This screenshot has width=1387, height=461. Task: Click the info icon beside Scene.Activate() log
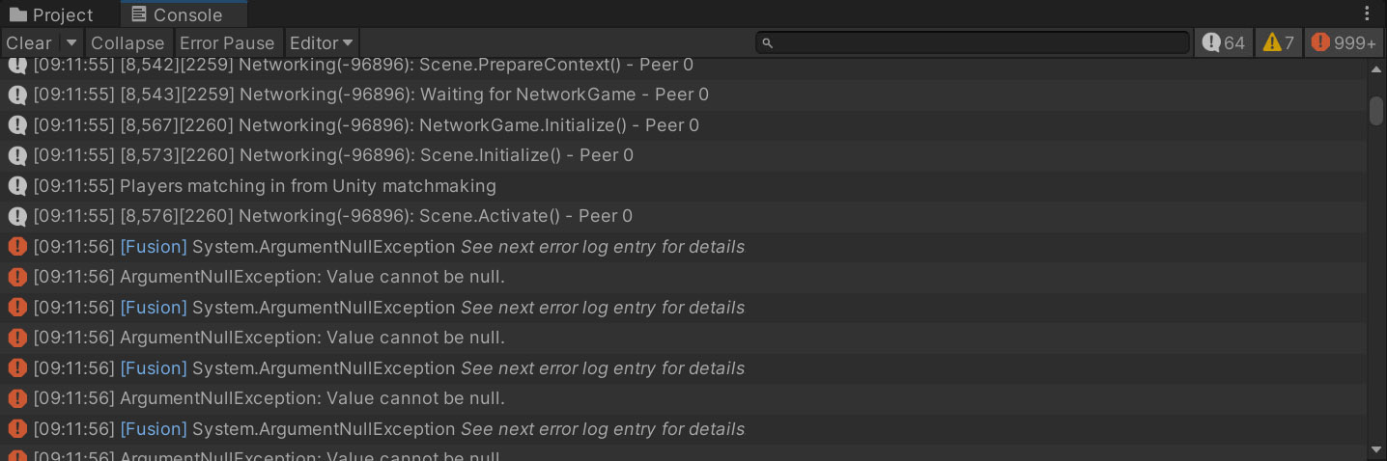point(16,216)
